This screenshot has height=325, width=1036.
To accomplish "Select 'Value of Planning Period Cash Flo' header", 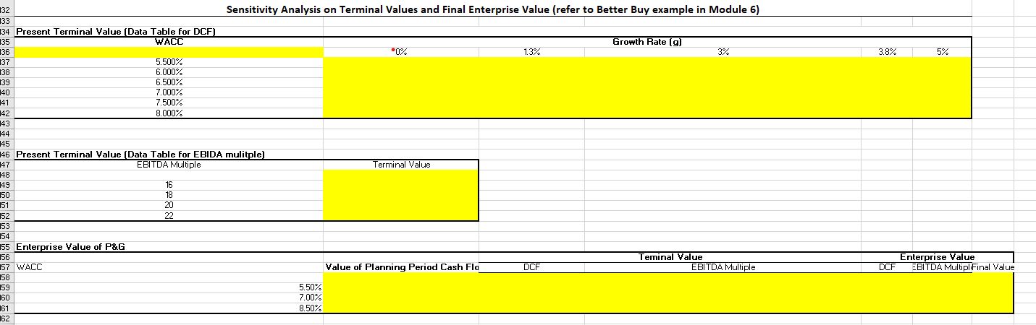I will 403,267.
